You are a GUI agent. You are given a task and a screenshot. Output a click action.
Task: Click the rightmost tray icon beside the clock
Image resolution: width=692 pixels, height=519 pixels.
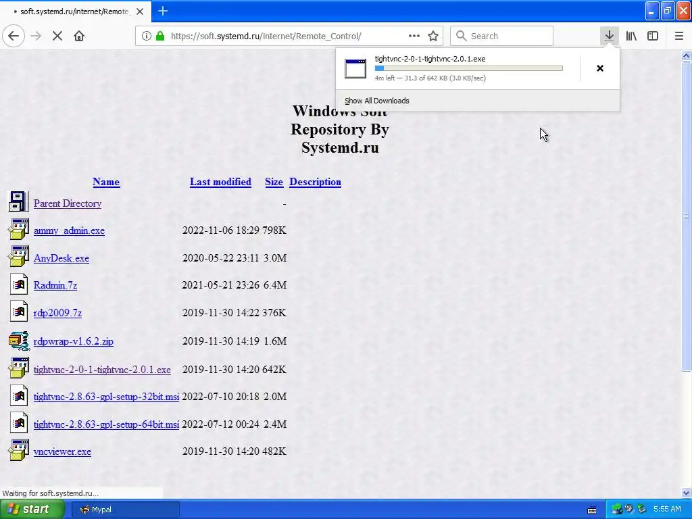pos(642,510)
